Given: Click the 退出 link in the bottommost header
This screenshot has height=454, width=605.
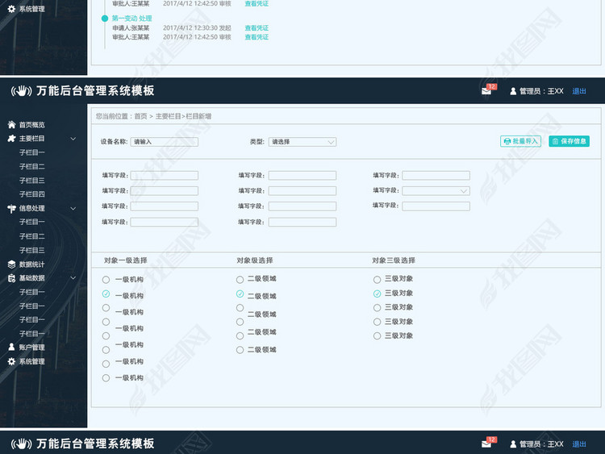Looking at the screenshot, I should (579, 444).
